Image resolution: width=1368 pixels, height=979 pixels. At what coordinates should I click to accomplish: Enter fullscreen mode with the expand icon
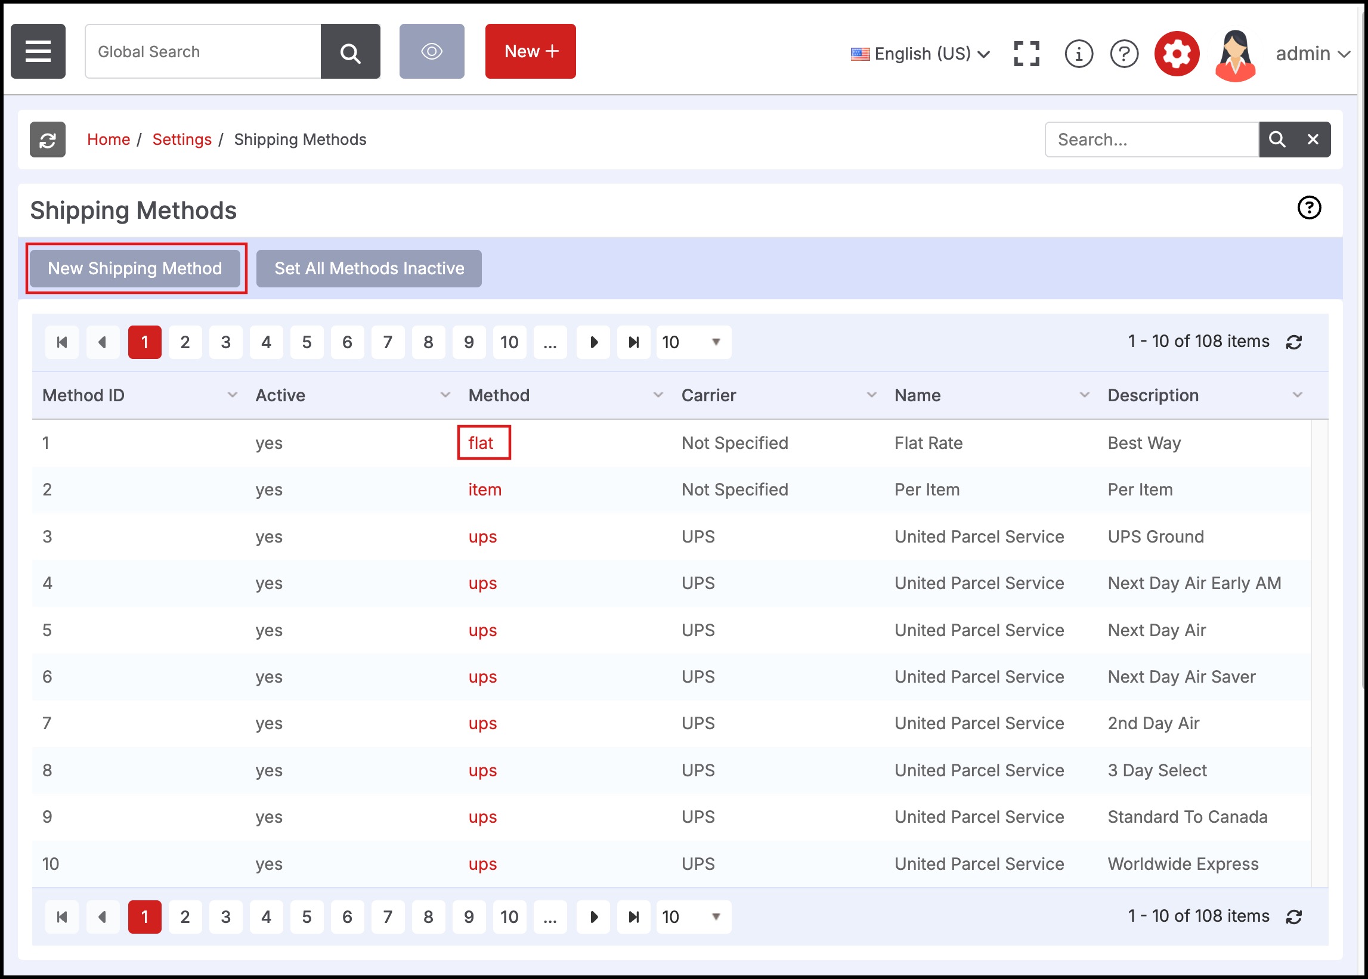(1026, 54)
